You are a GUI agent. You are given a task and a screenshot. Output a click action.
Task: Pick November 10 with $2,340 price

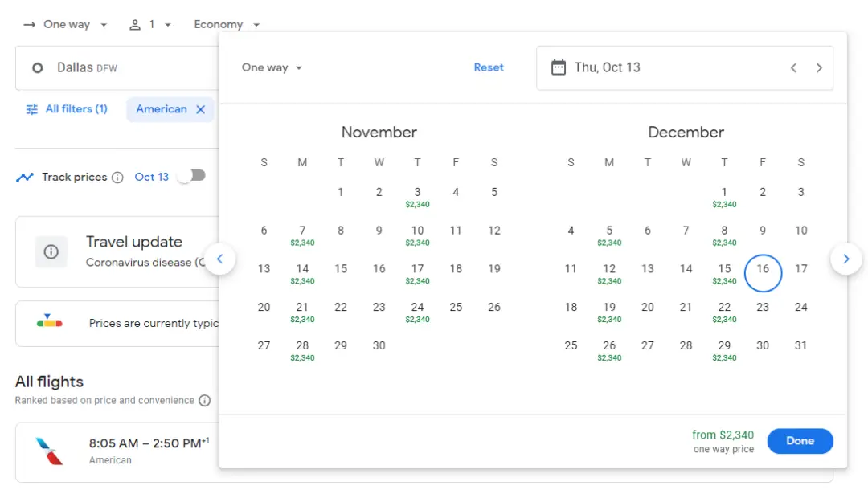[417, 235]
